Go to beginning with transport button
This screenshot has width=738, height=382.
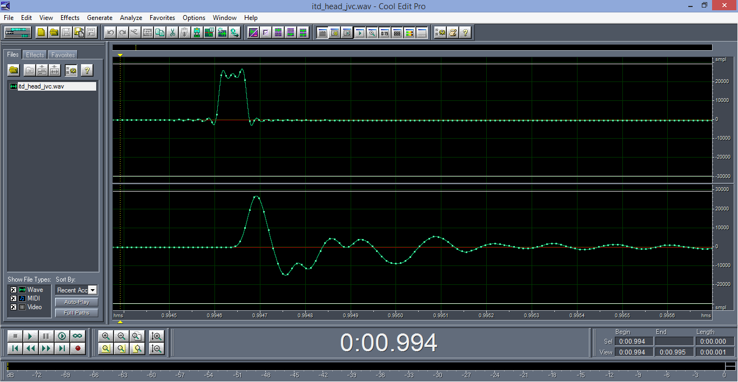15,349
